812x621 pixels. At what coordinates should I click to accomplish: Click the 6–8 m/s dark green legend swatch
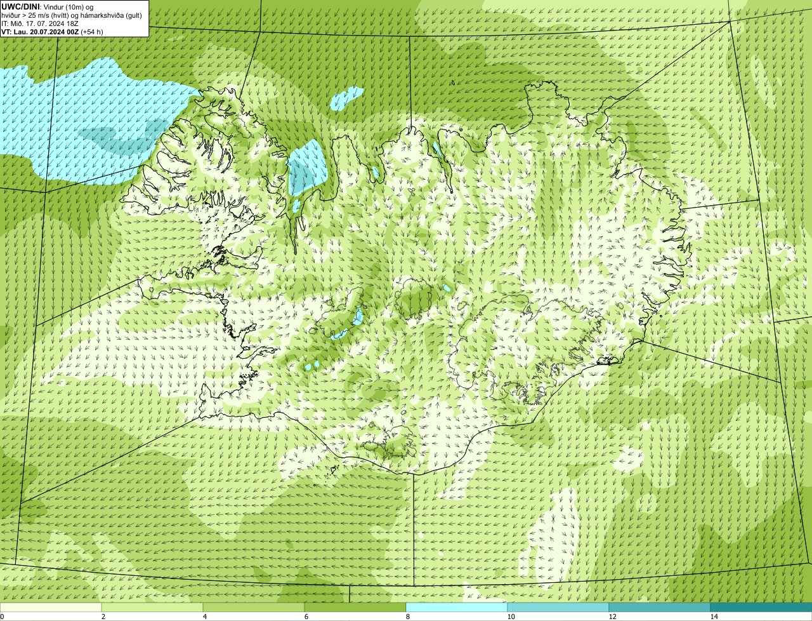(x=355, y=607)
